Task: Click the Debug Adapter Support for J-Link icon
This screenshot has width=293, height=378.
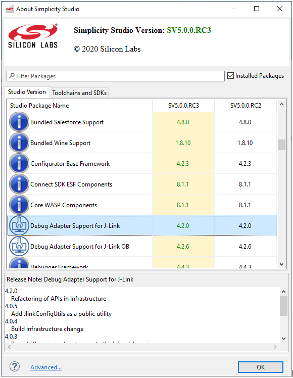Action: (19, 226)
